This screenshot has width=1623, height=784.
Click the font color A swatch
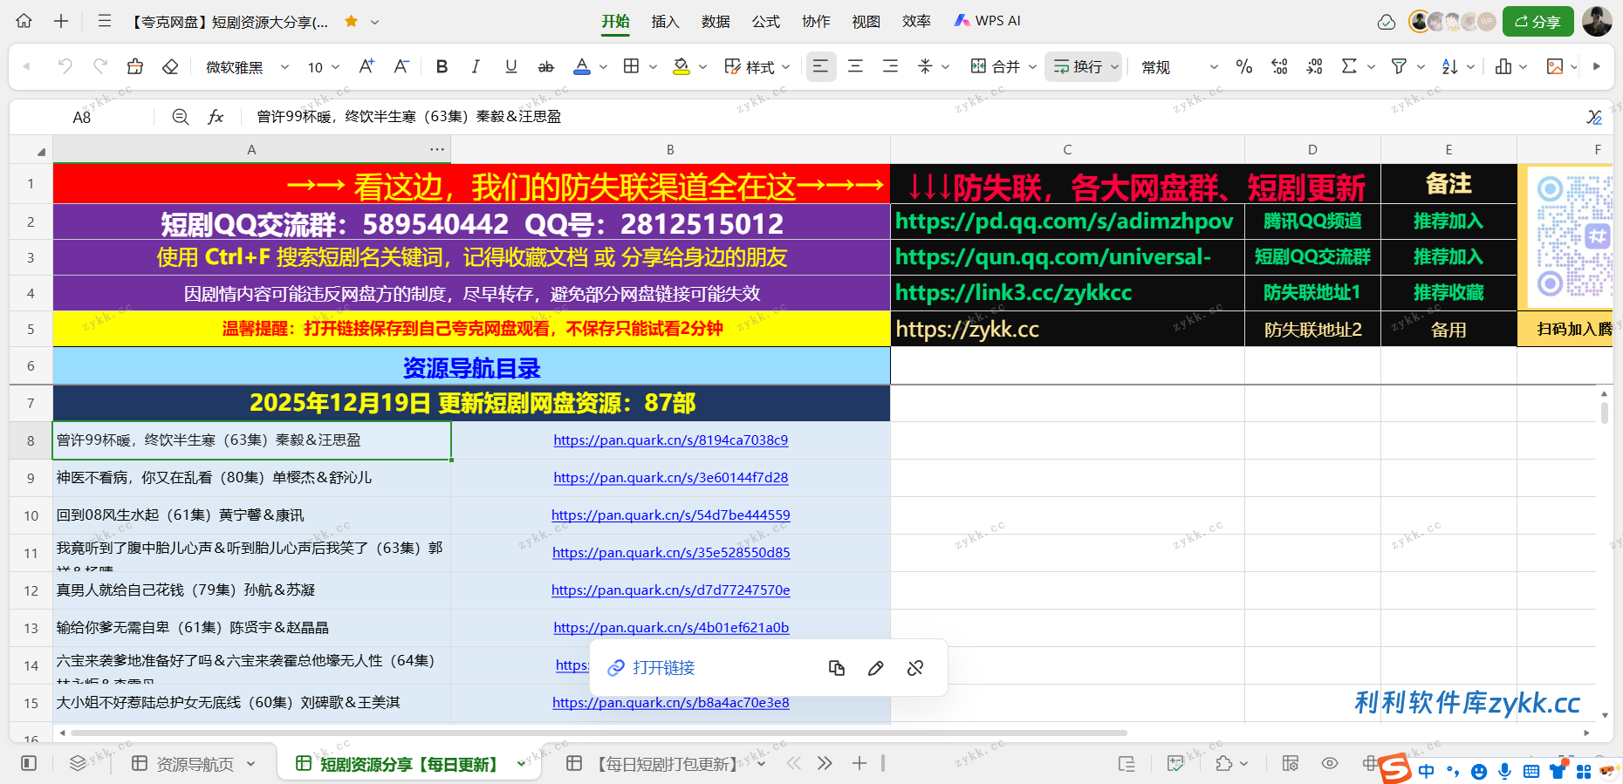[x=581, y=66]
